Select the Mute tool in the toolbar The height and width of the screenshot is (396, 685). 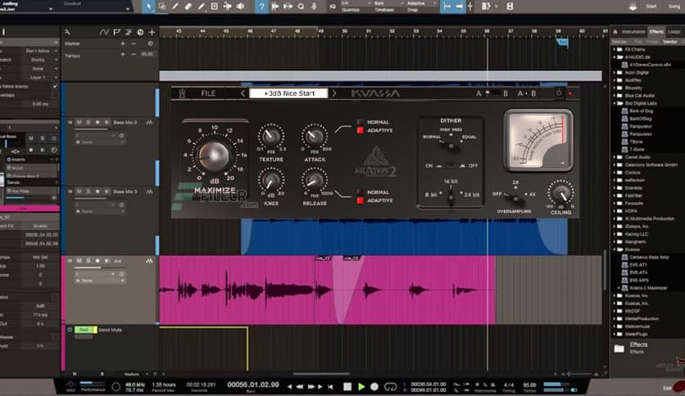pyautogui.click(x=214, y=7)
